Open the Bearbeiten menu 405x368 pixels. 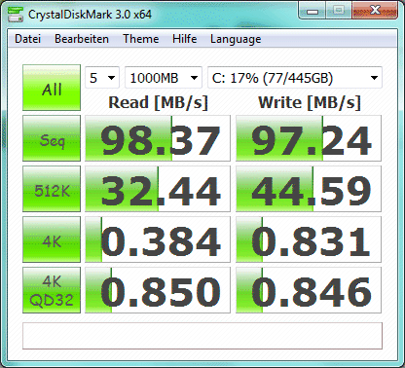82,39
